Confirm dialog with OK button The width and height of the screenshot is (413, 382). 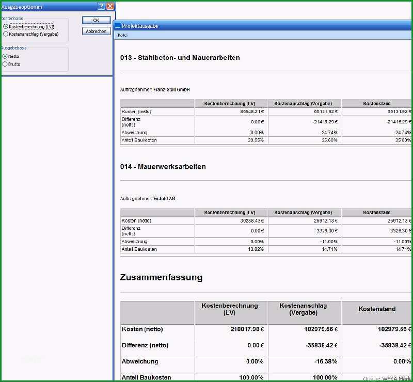96,20
